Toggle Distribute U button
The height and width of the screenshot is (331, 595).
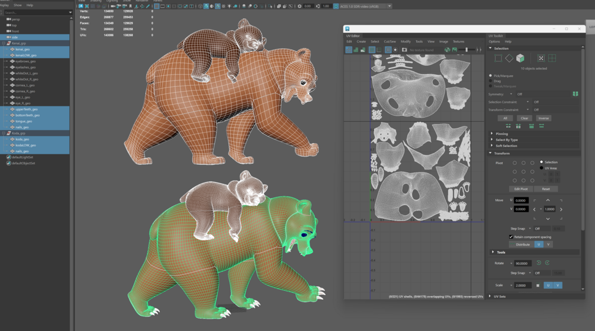click(x=538, y=244)
